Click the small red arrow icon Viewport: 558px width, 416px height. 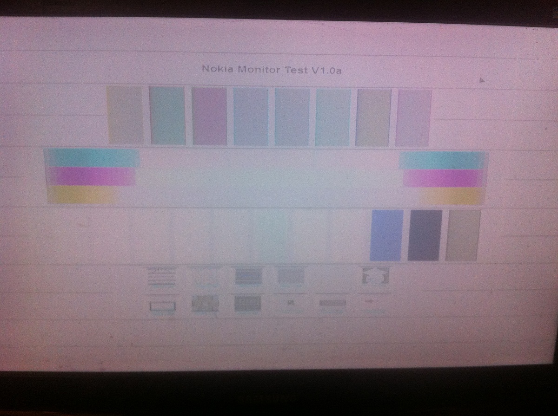370,302
